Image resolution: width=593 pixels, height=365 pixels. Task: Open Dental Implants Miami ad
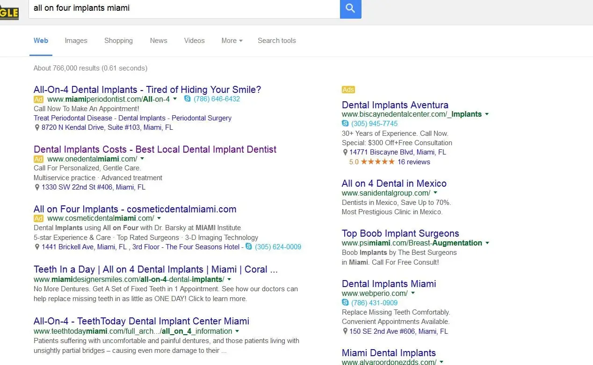[x=389, y=284]
